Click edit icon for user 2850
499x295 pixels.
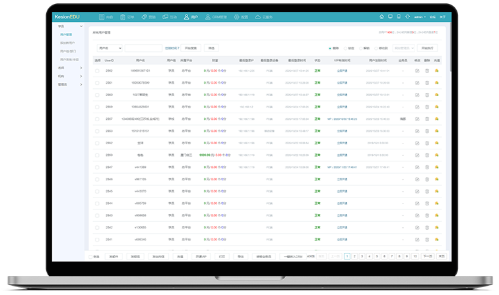point(417,155)
